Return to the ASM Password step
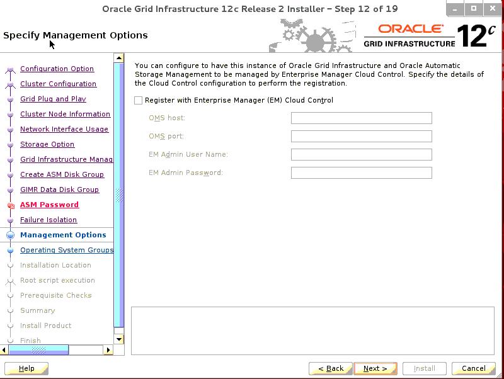Screen dimensions: 504x379 pyautogui.click(x=49, y=205)
